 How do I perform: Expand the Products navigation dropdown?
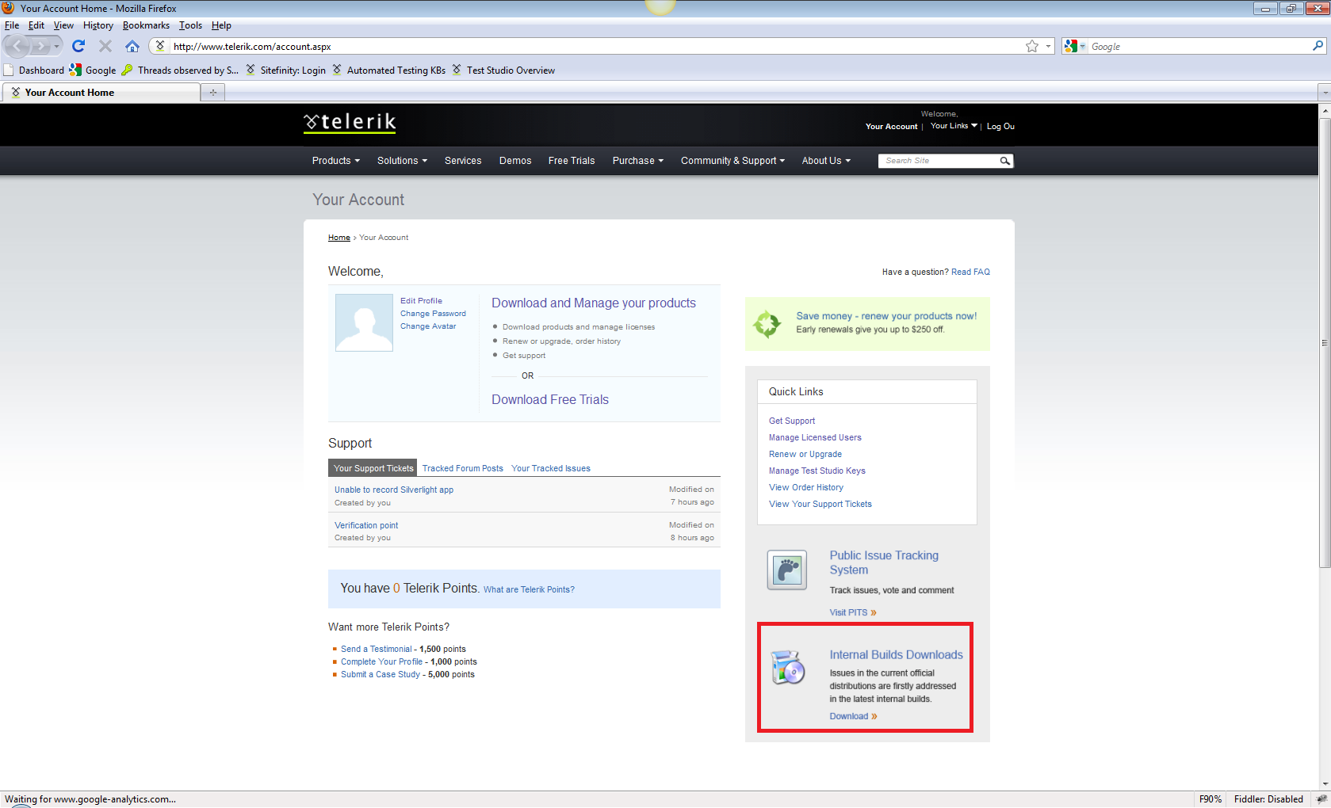[336, 161]
